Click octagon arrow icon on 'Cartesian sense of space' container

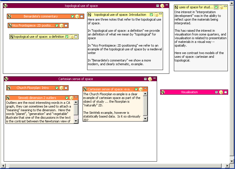(x=150, y=79)
